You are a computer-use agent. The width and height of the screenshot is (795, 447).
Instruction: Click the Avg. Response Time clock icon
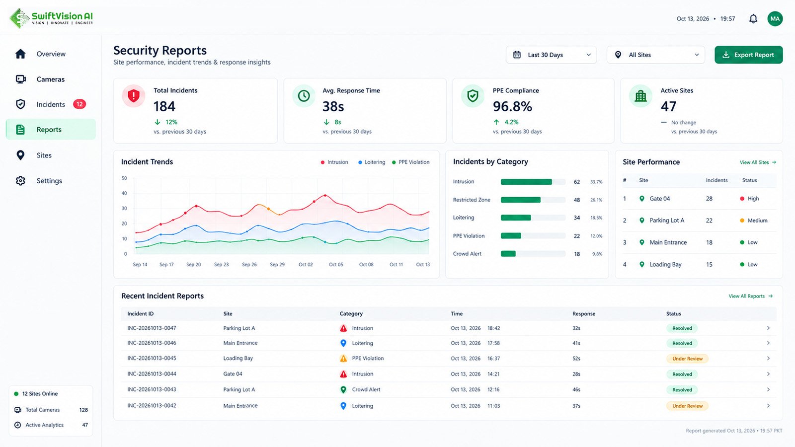coord(304,96)
